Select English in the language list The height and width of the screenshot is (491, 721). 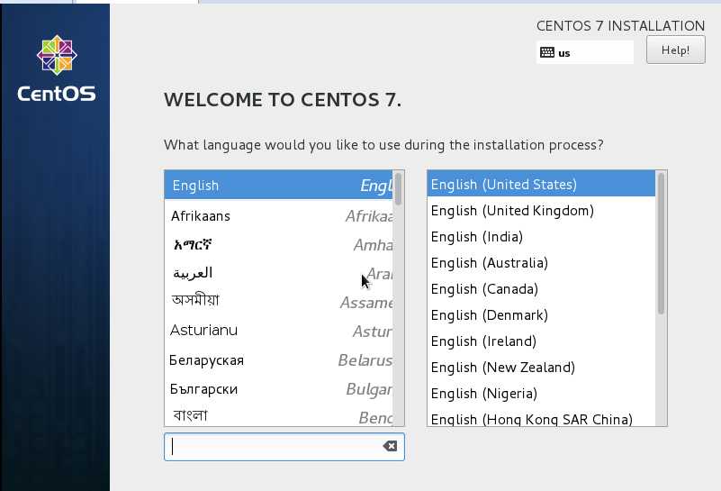coord(279,185)
